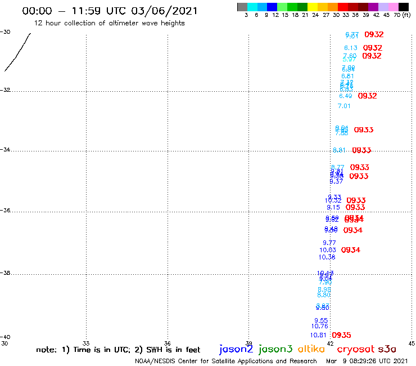Select the purple legend swatch
The image size is (416, 366).
[x=373, y=7]
